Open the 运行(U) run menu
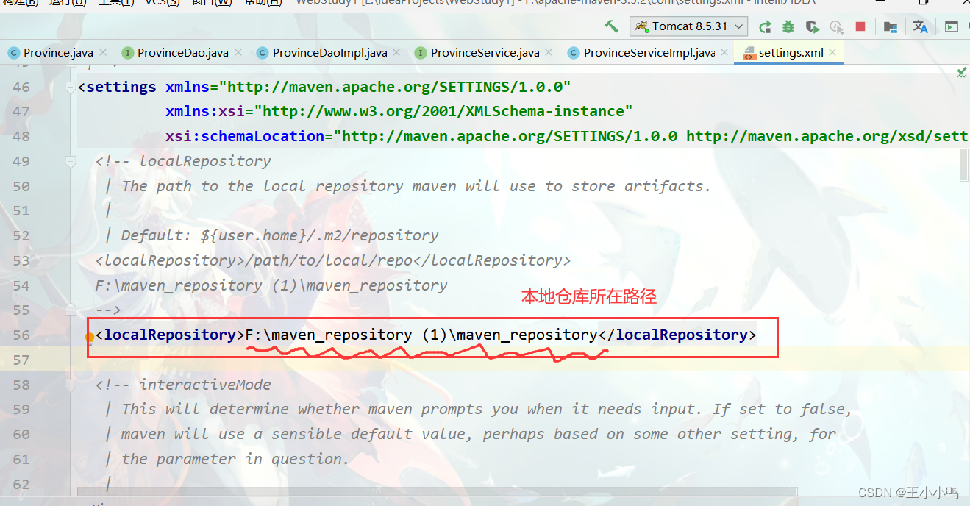 [x=68, y=3]
